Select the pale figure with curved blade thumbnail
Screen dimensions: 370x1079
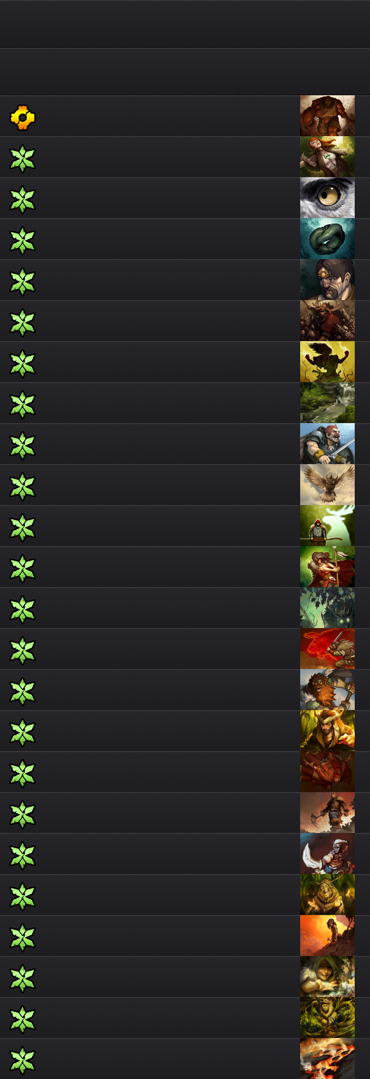click(327, 854)
